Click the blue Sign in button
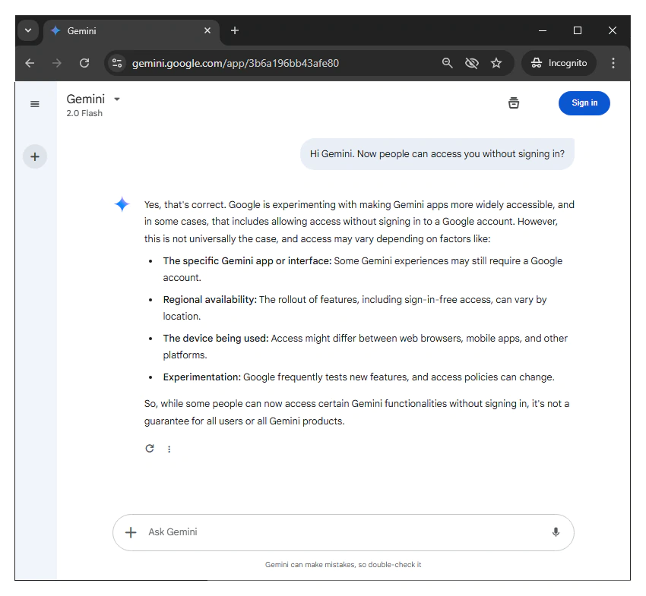 click(x=584, y=103)
